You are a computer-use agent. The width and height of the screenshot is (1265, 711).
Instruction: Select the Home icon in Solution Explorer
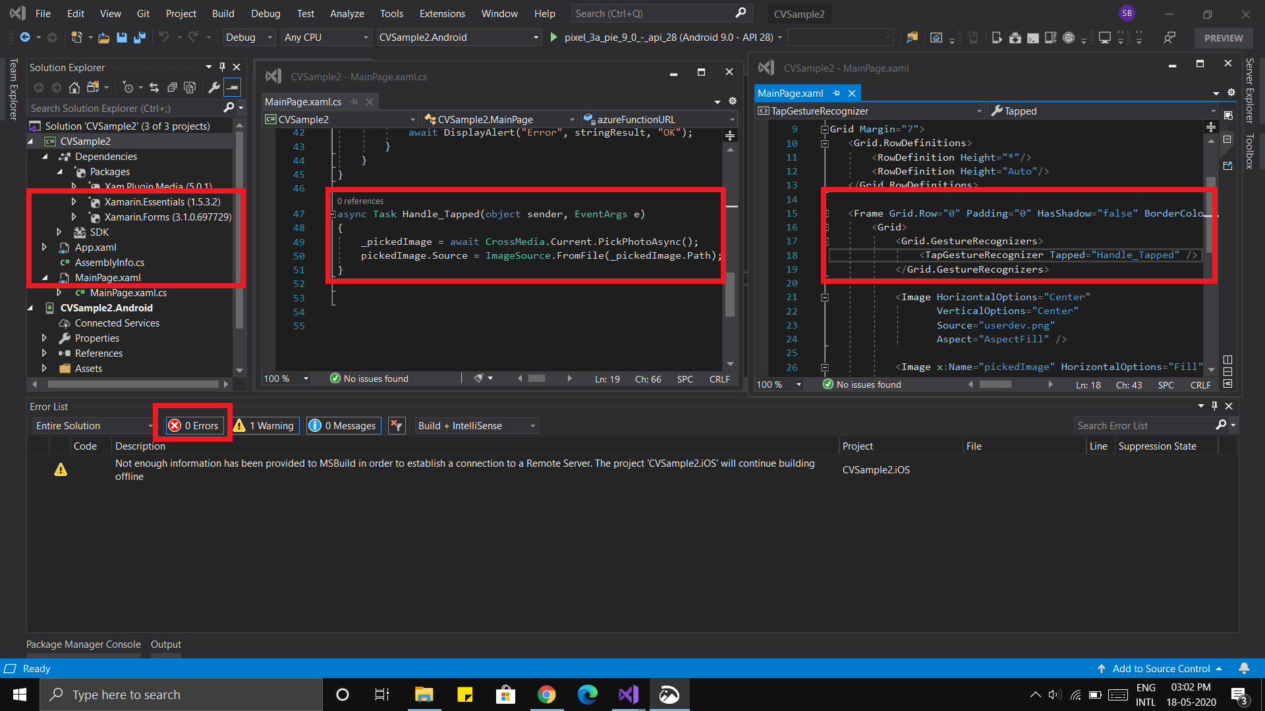pos(74,87)
